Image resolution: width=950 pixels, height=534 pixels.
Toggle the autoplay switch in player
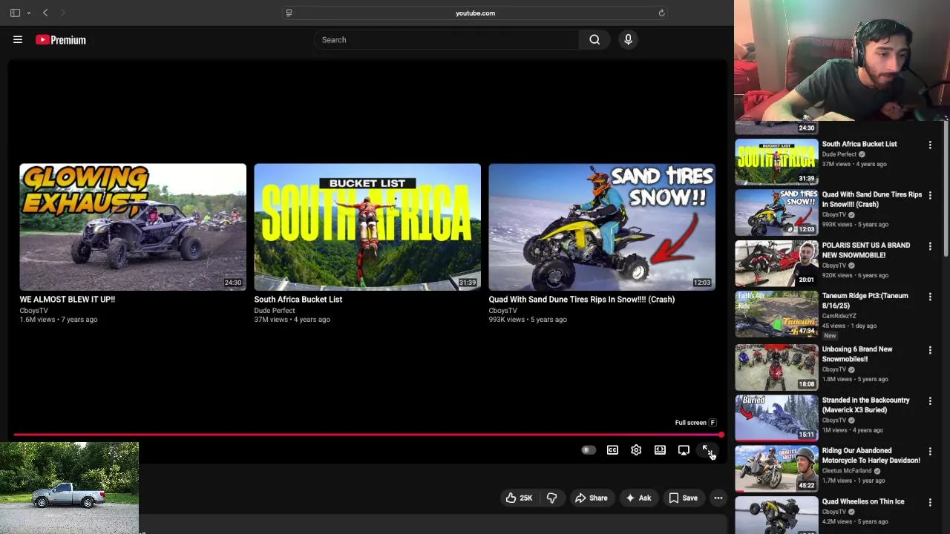[588, 450]
